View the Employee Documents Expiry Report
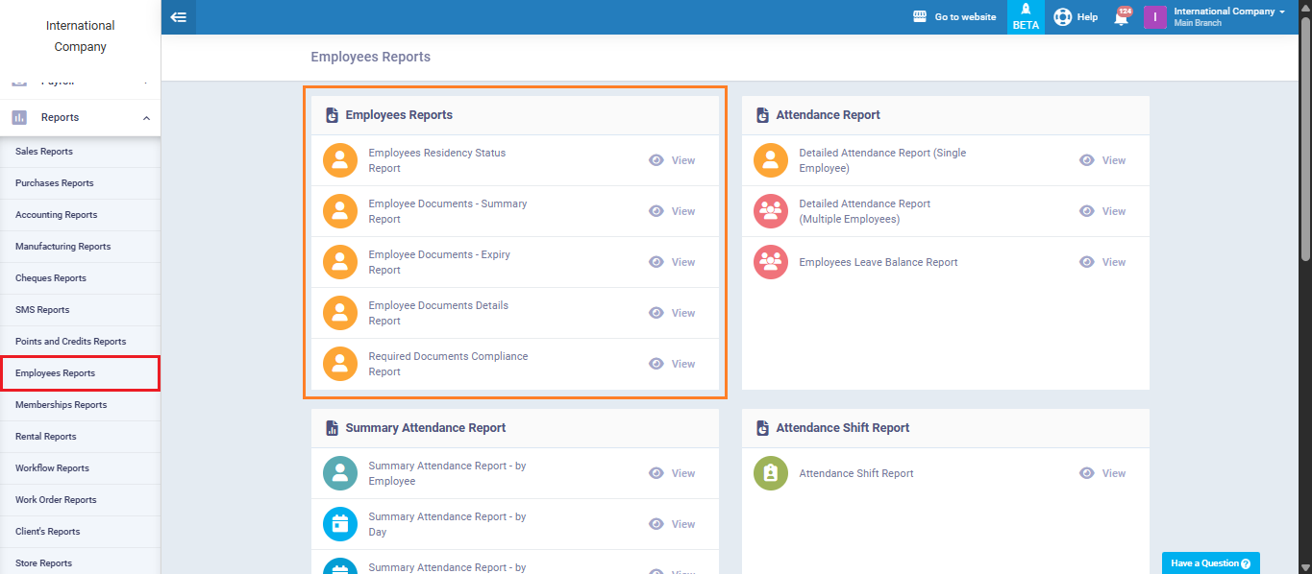The image size is (1312, 574). click(x=672, y=262)
